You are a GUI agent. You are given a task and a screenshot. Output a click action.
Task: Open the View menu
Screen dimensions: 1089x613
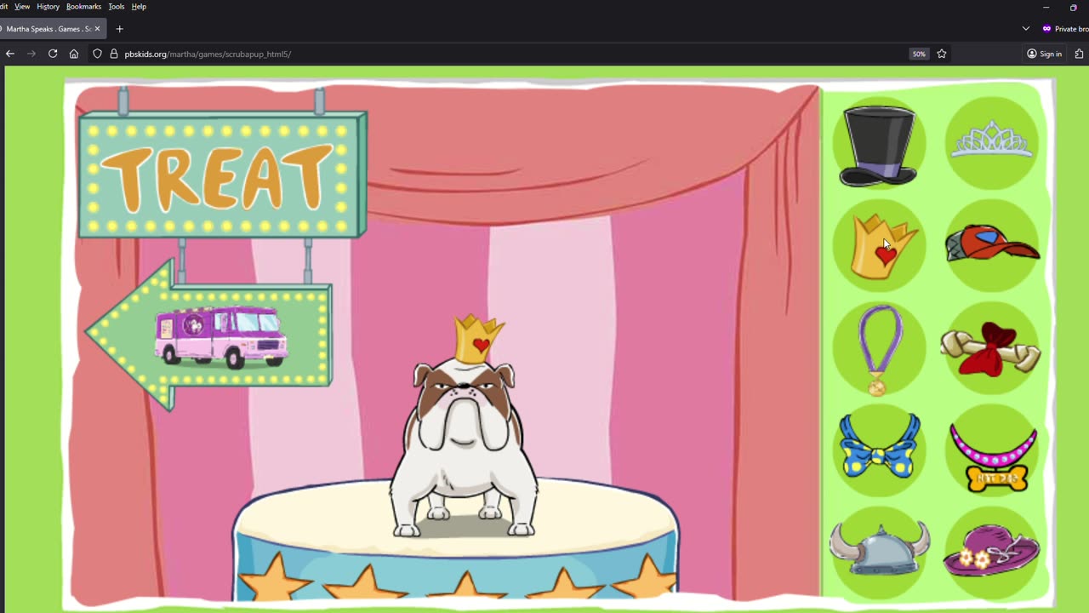tap(22, 7)
